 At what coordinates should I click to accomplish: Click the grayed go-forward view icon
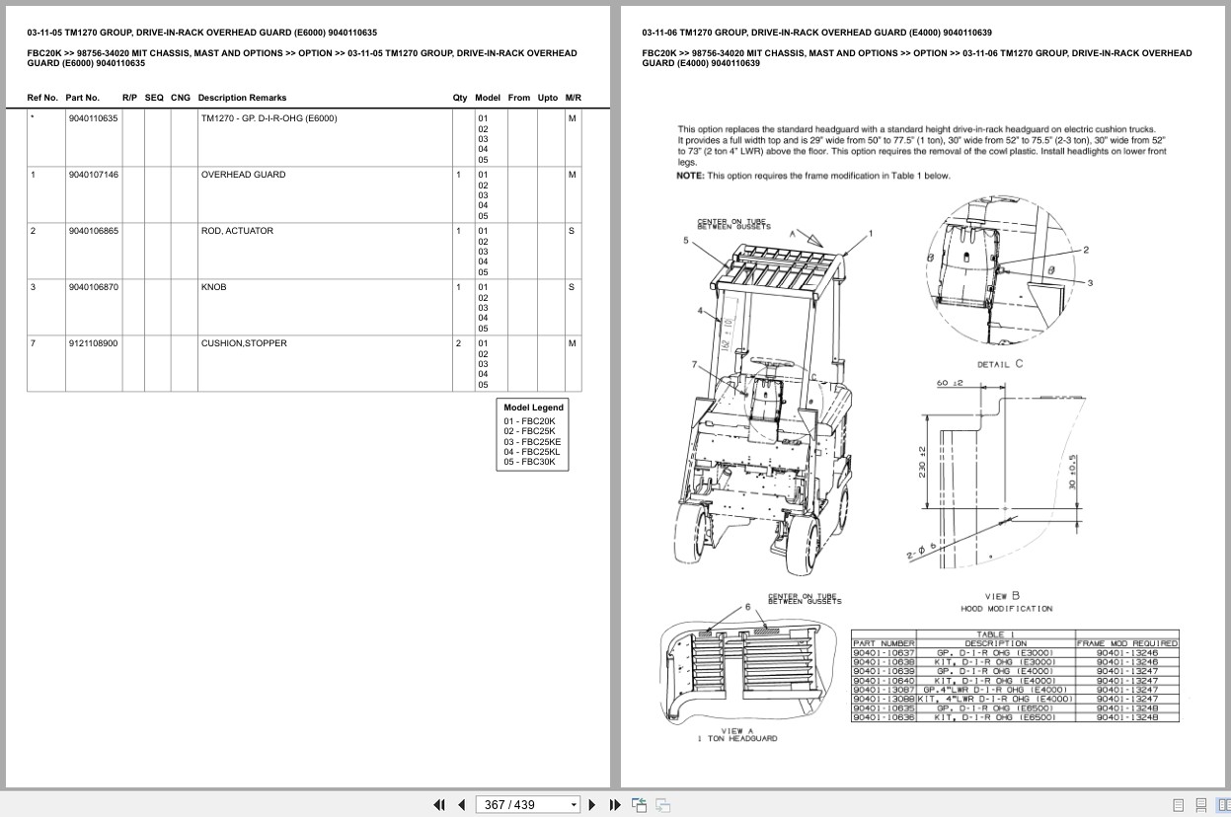[663, 804]
